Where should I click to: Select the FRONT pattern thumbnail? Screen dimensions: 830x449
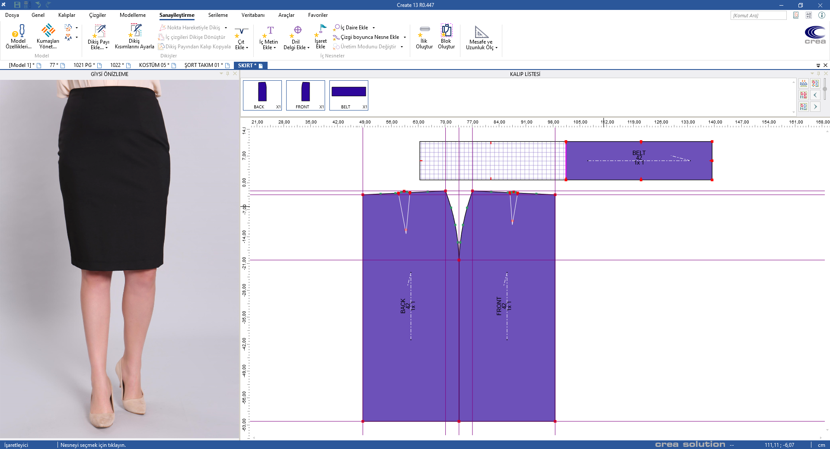(x=305, y=95)
